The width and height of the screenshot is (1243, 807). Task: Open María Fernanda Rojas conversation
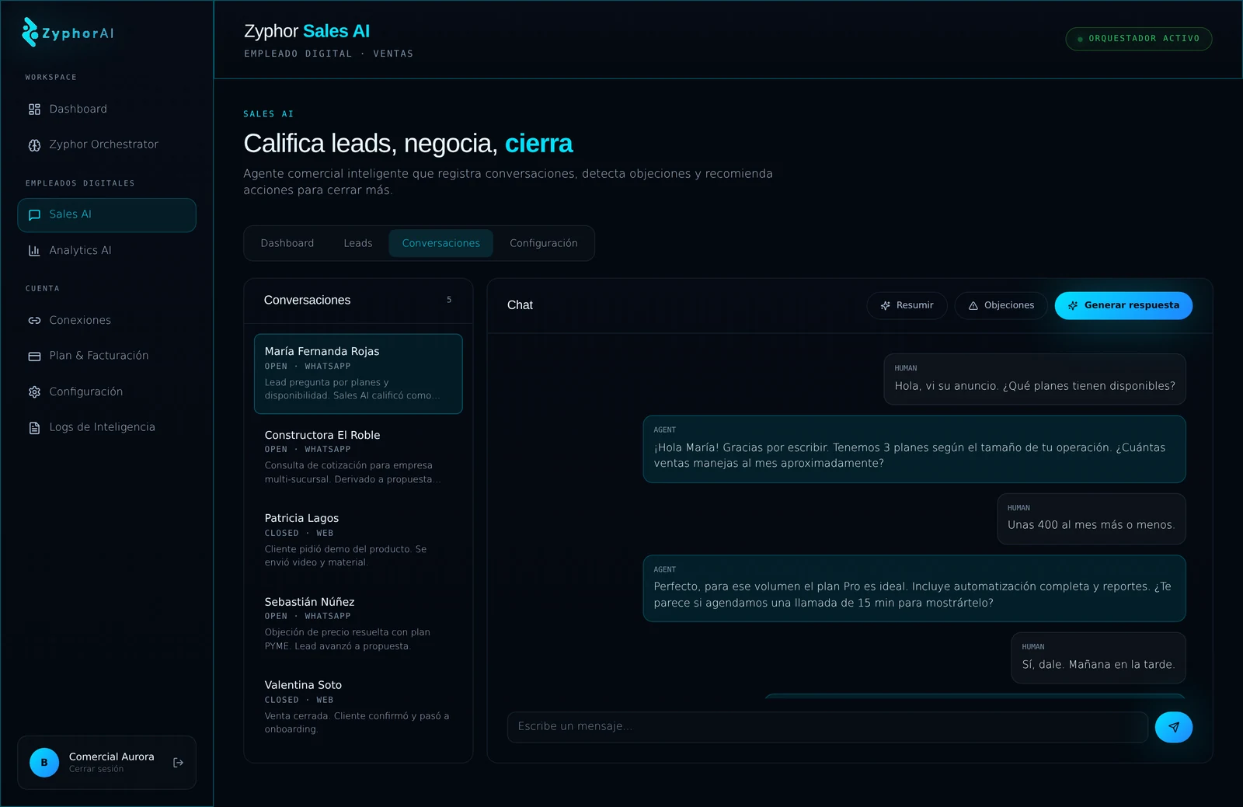tap(358, 374)
